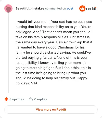Click the "I would tell your mom" opening sentence
The height and width of the screenshot is (118, 102).
[x=33, y=22]
